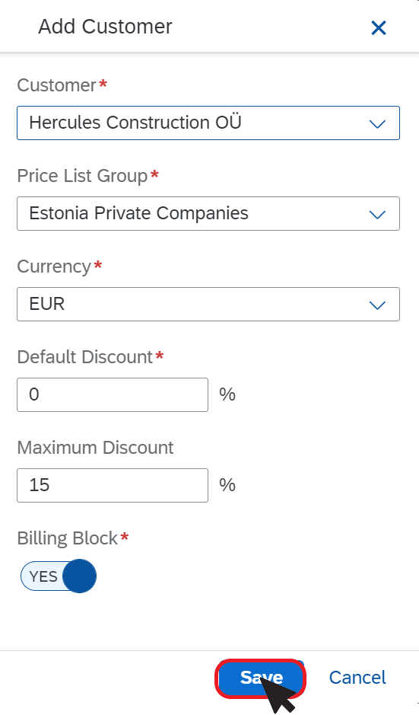
Task: Close the Add Customer dialog with X
Action: tap(379, 28)
